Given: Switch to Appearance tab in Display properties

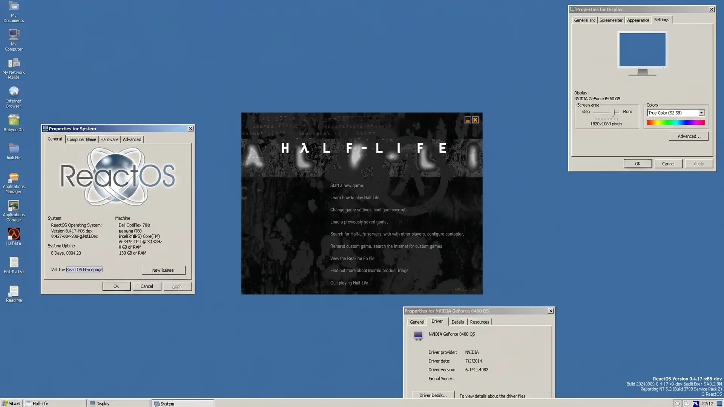Looking at the screenshot, I should pos(638,20).
